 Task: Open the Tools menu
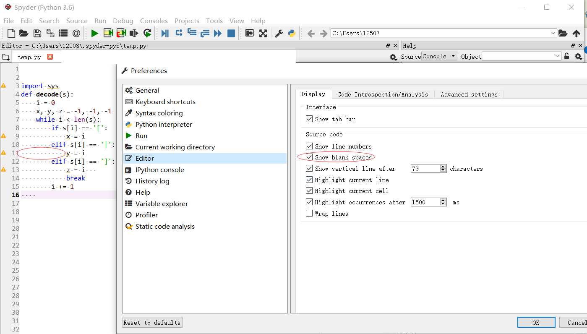pyautogui.click(x=214, y=21)
